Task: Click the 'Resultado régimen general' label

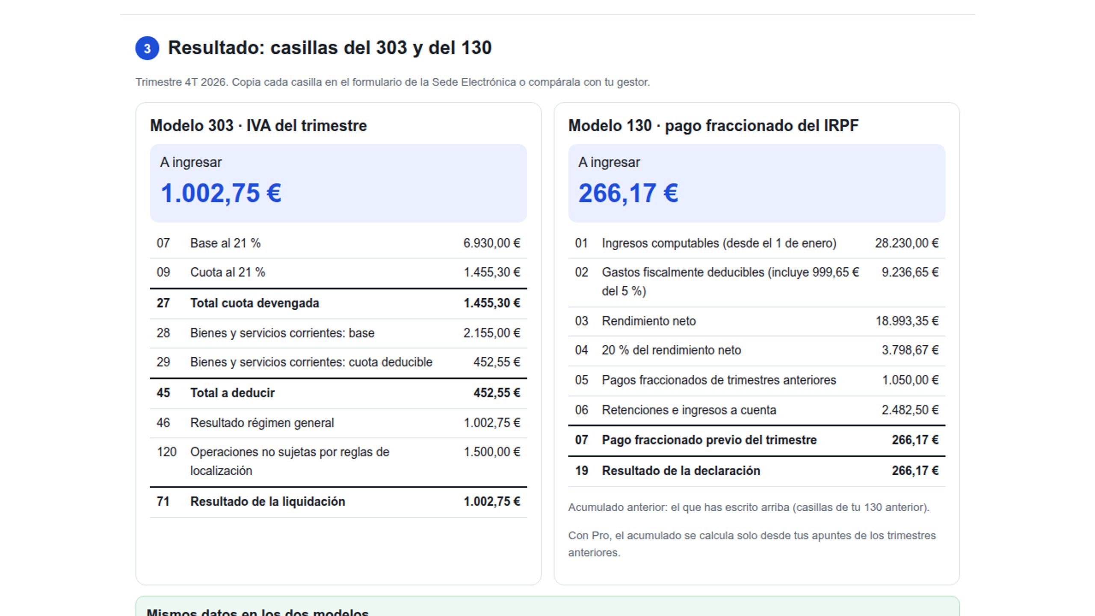Action: pos(262,423)
